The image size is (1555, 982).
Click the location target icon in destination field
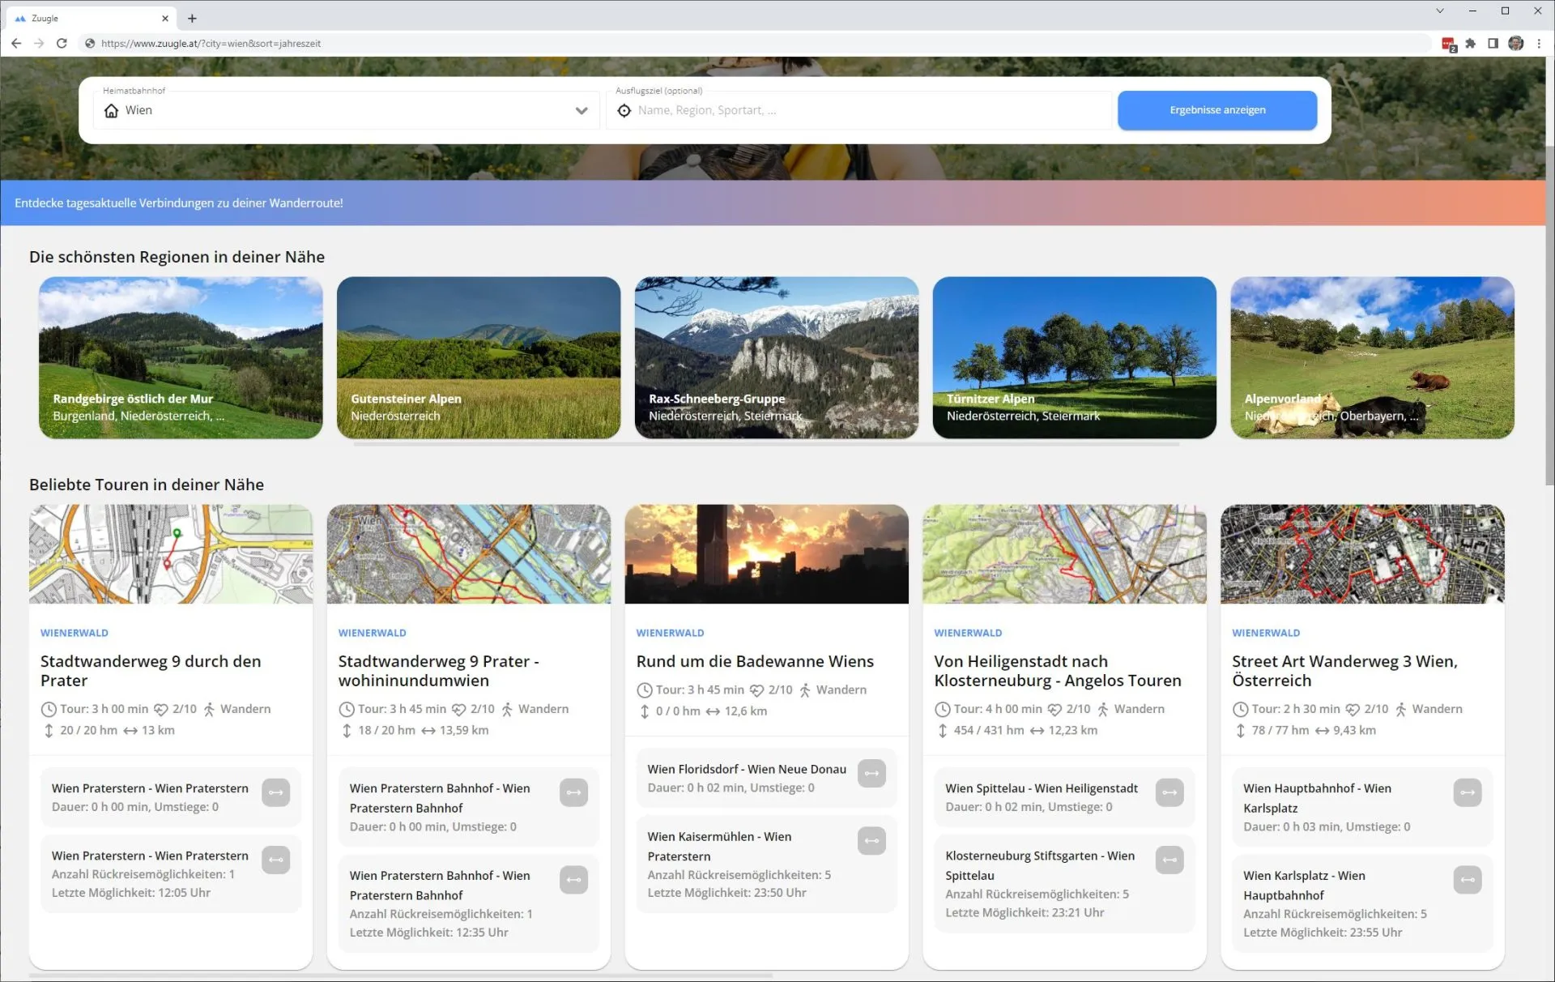pyautogui.click(x=624, y=110)
